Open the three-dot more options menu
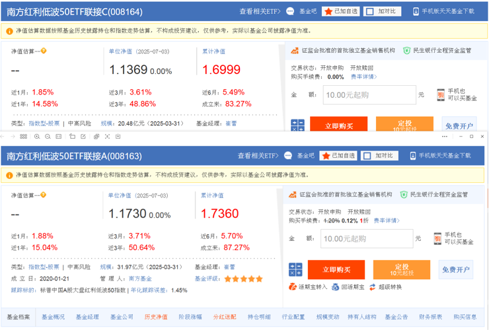 (x=445, y=137)
